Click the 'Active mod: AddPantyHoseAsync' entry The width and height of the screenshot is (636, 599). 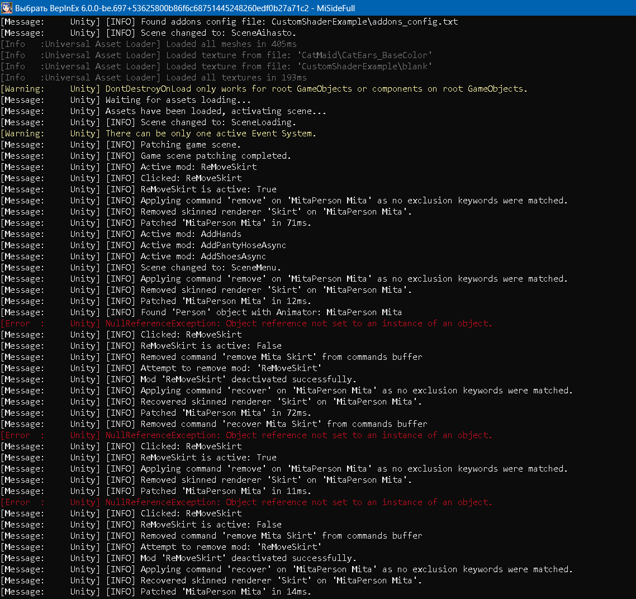pyautogui.click(x=213, y=245)
